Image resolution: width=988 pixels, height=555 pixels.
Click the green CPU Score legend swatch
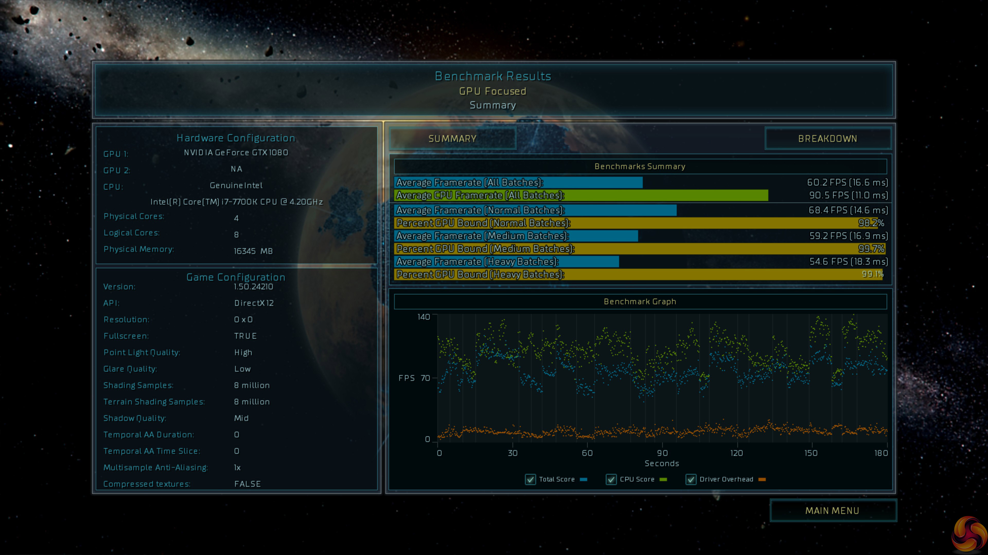663,479
